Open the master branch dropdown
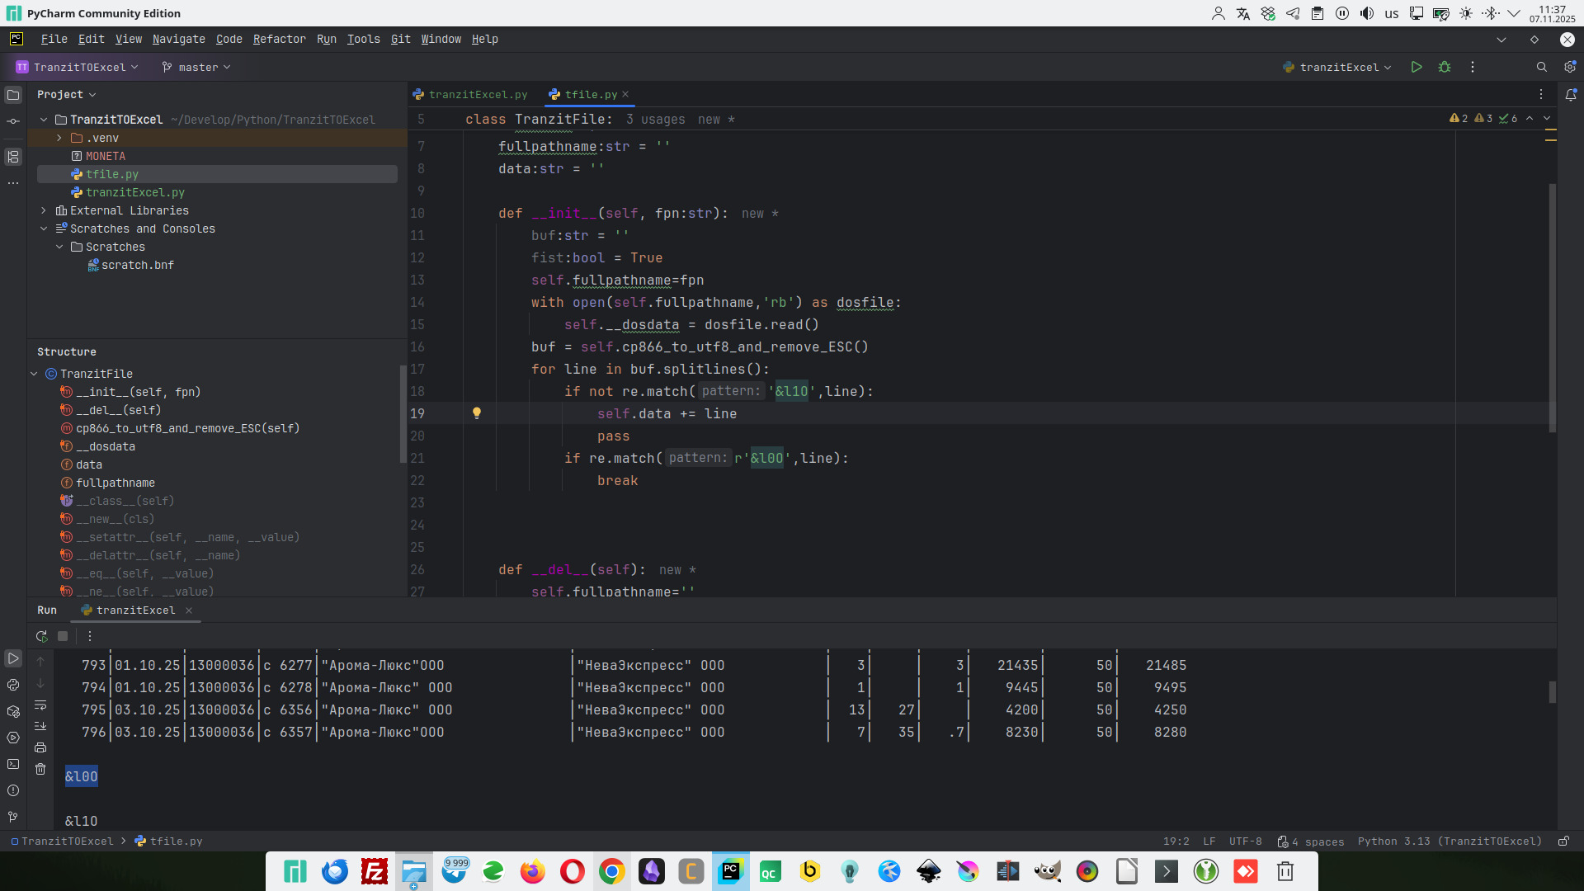Viewport: 1584px width, 891px height. tap(197, 67)
